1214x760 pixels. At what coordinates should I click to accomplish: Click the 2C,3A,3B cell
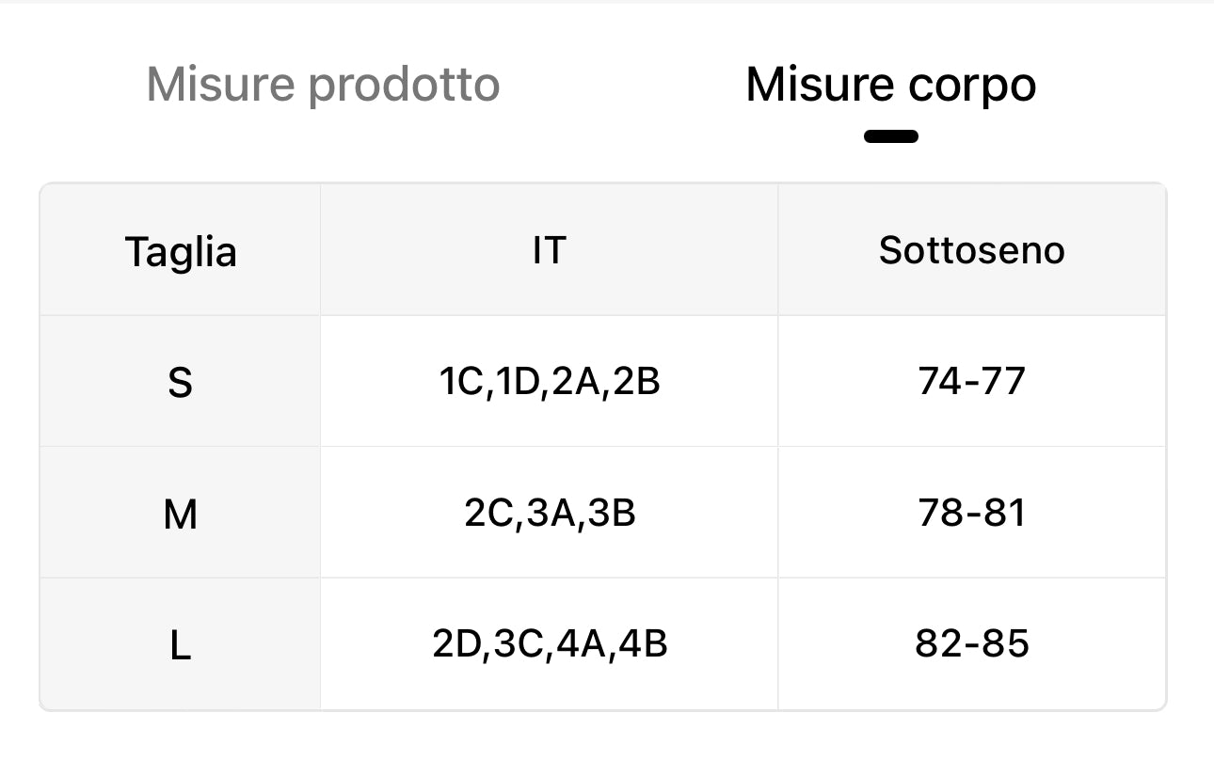[550, 513]
